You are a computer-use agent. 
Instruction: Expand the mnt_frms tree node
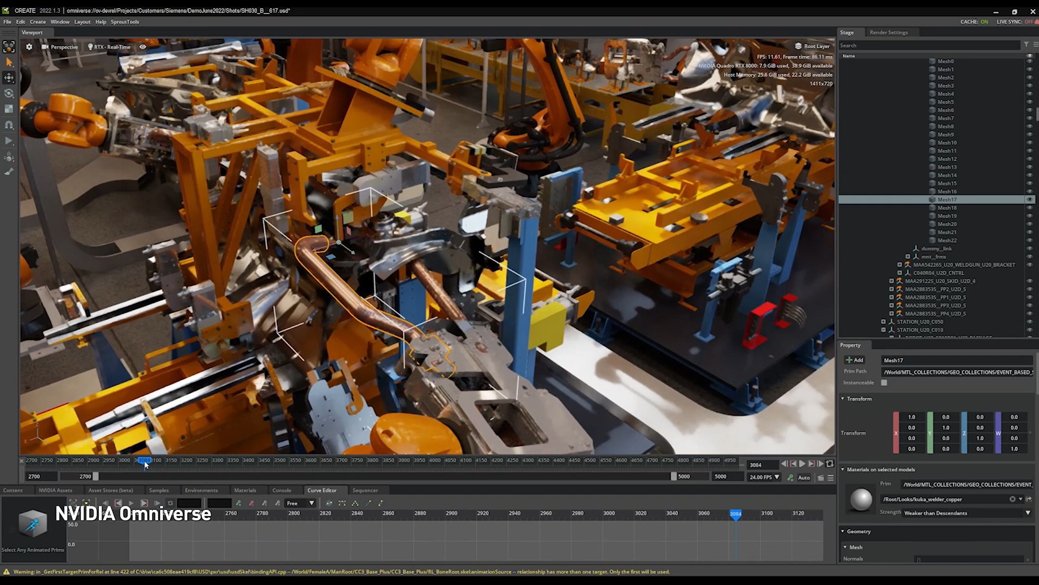(x=908, y=256)
